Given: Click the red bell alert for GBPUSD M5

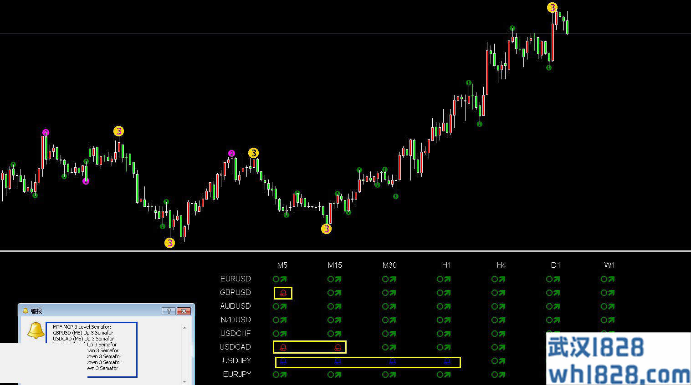Looking at the screenshot, I should tap(283, 293).
